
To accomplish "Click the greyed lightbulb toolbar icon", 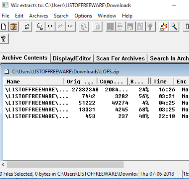I will pyautogui.click(x=150, y=26).
